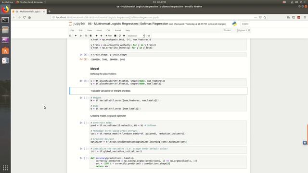The image size is (308, 173).
Task: Run the selected cell
Action: [x=108, y=36]
